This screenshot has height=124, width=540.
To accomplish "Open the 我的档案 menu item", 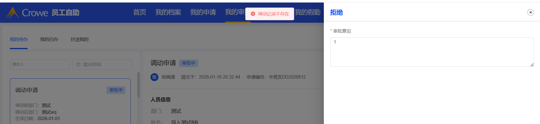I will (x=168, y=12).
